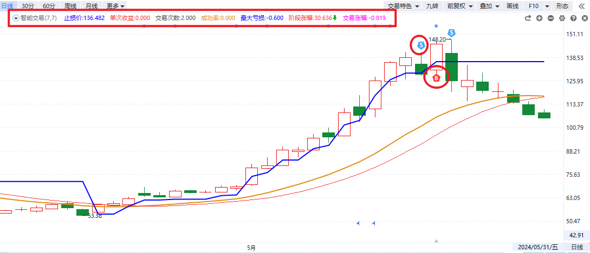Screen dimensions: 590x253
Task: Open the 交易特色 dropdown
Action: (x=404, y=6)
